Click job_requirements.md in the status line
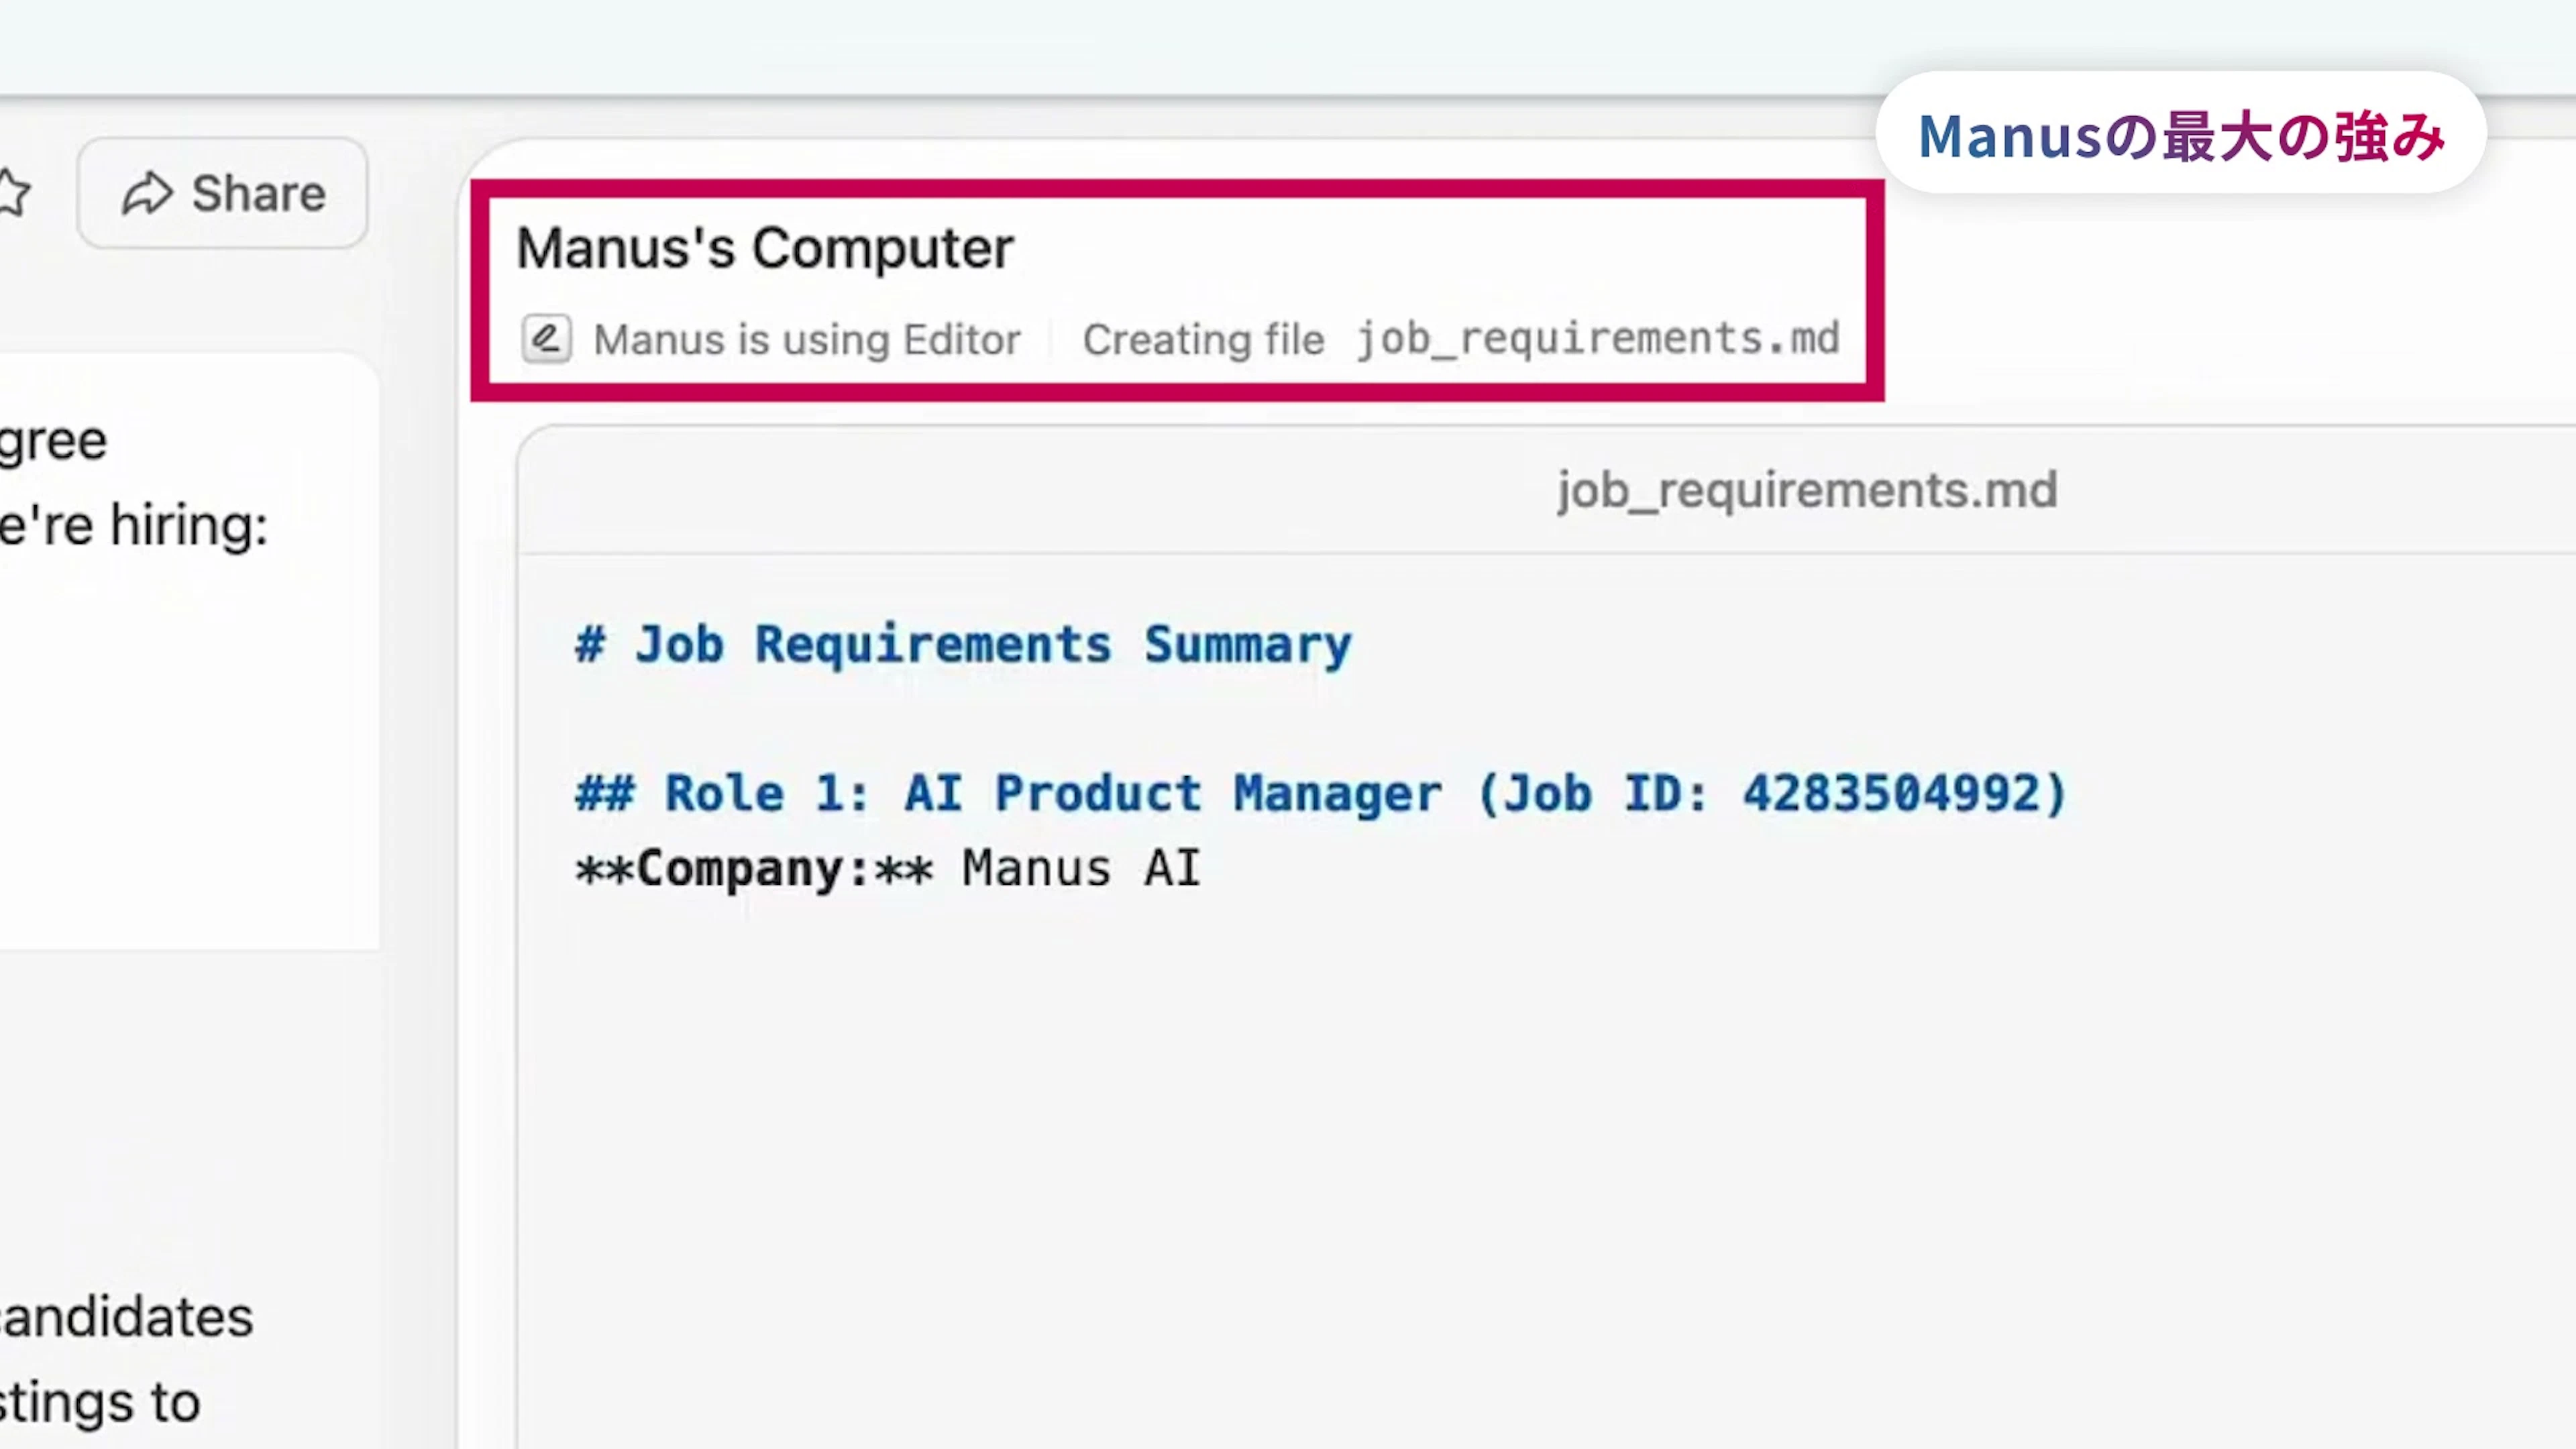 pos(1598,339)
